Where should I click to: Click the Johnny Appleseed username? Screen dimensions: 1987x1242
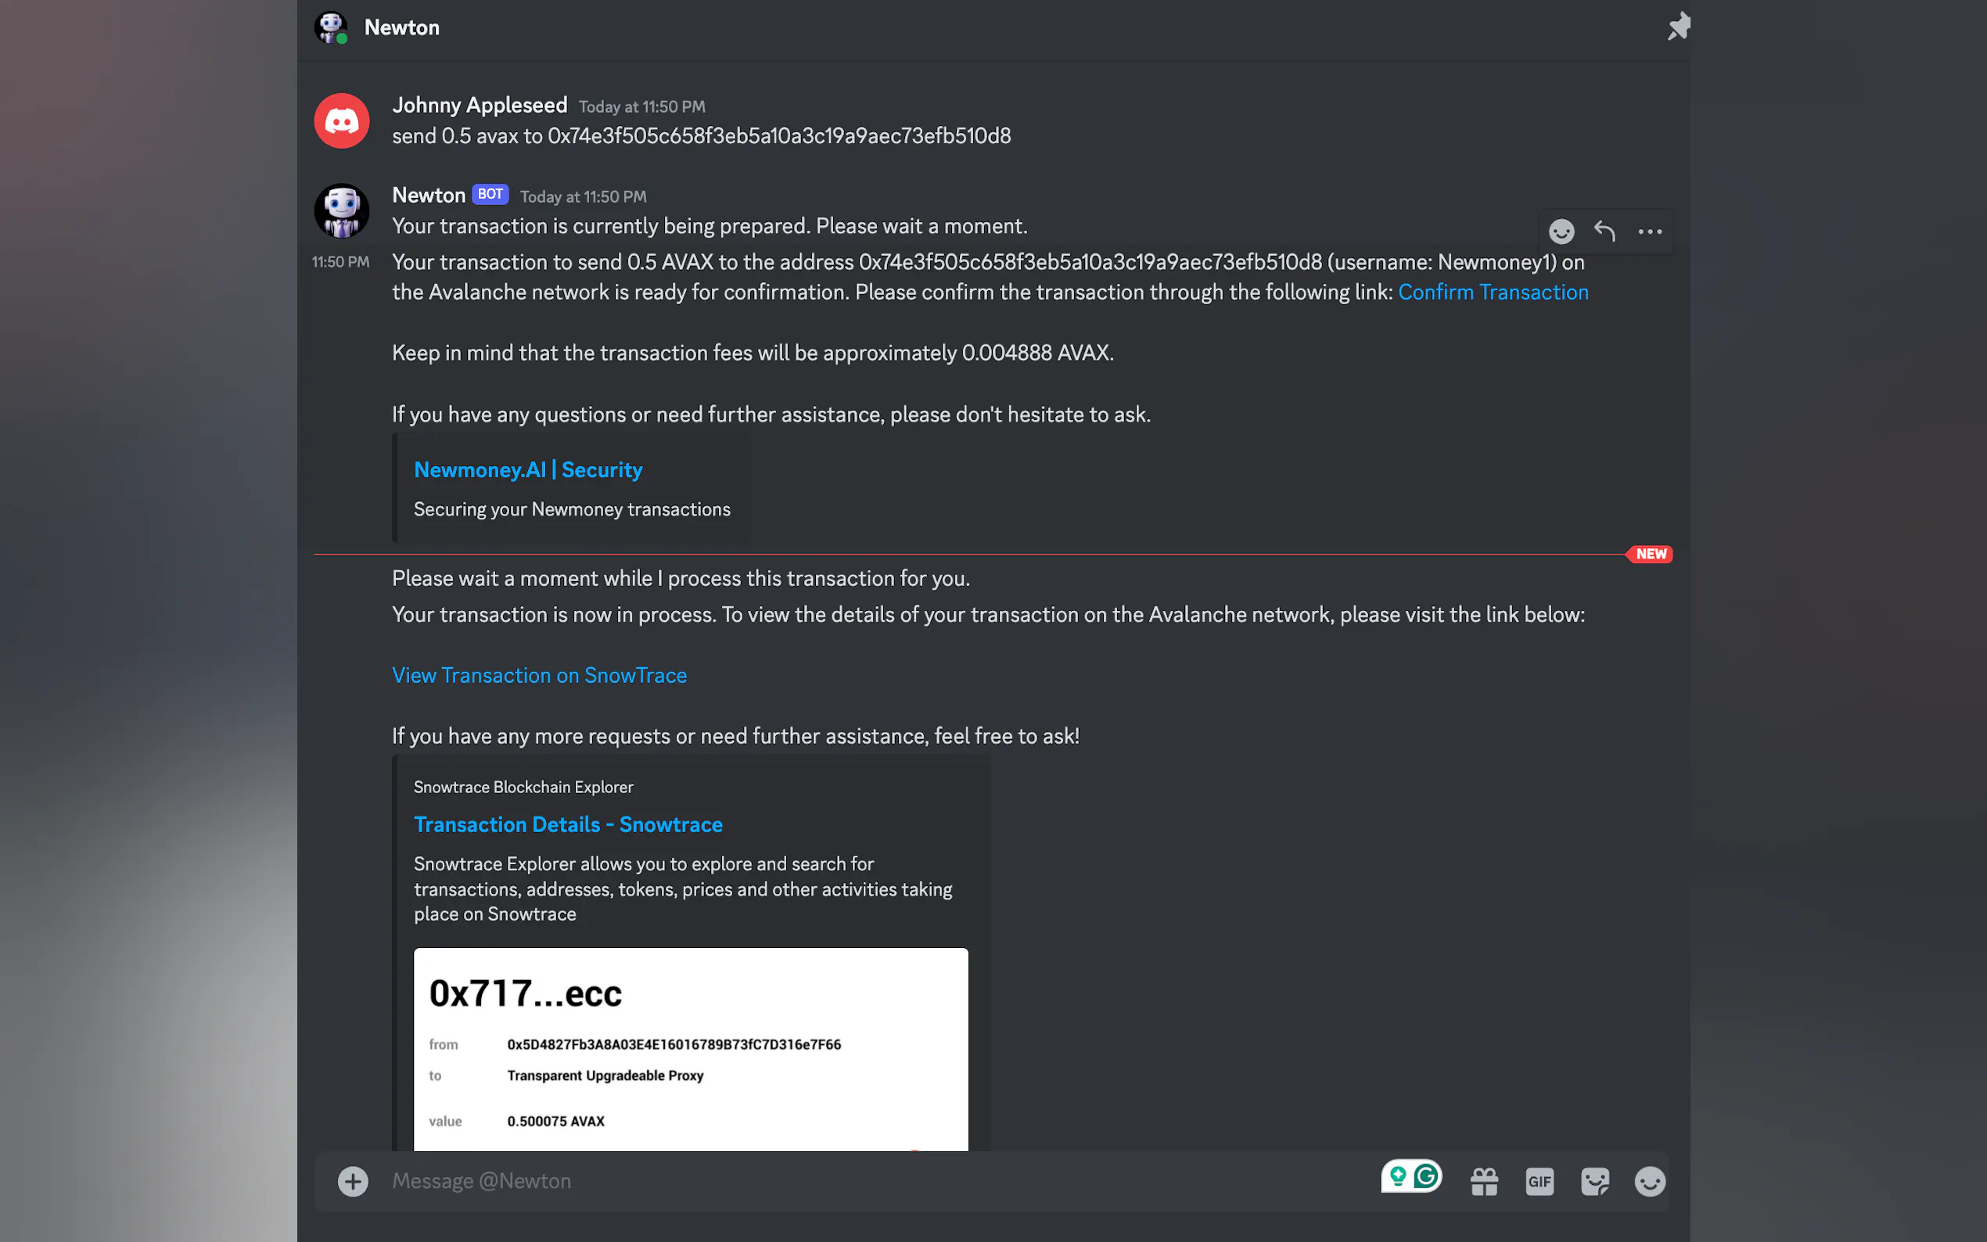pyautogui.click(x=480, y=105)
